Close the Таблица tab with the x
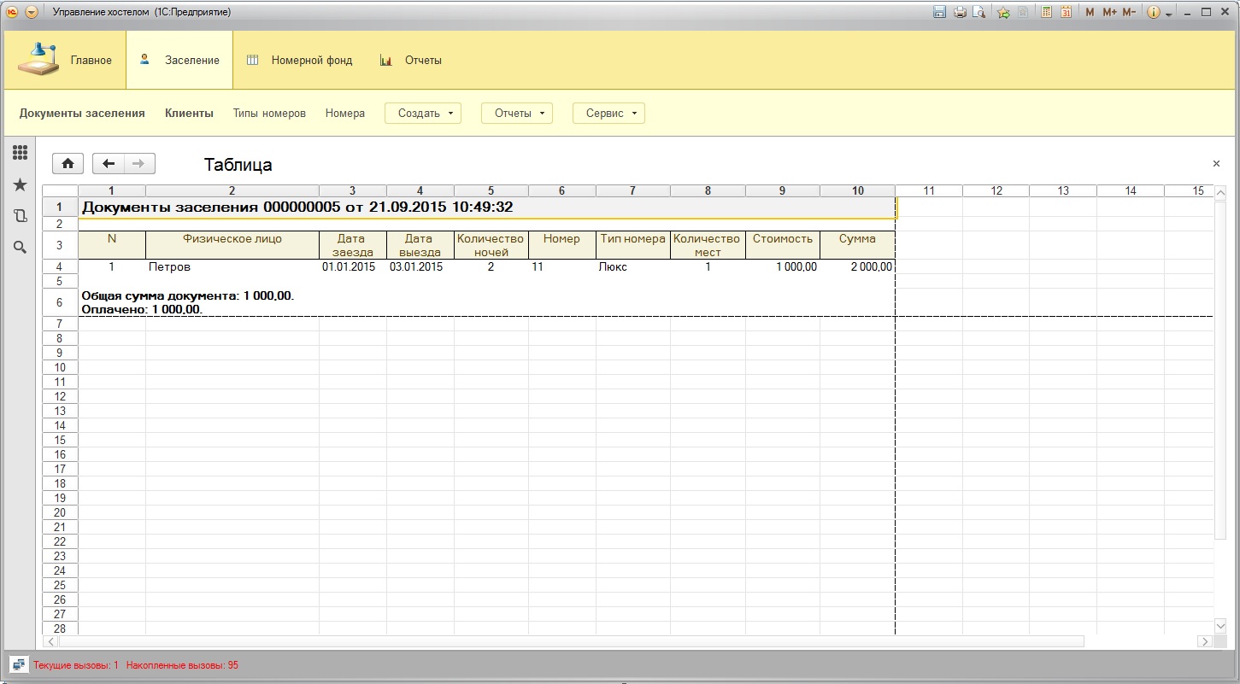This screenshot has height=684, width=1240. tap(1216, 163)
